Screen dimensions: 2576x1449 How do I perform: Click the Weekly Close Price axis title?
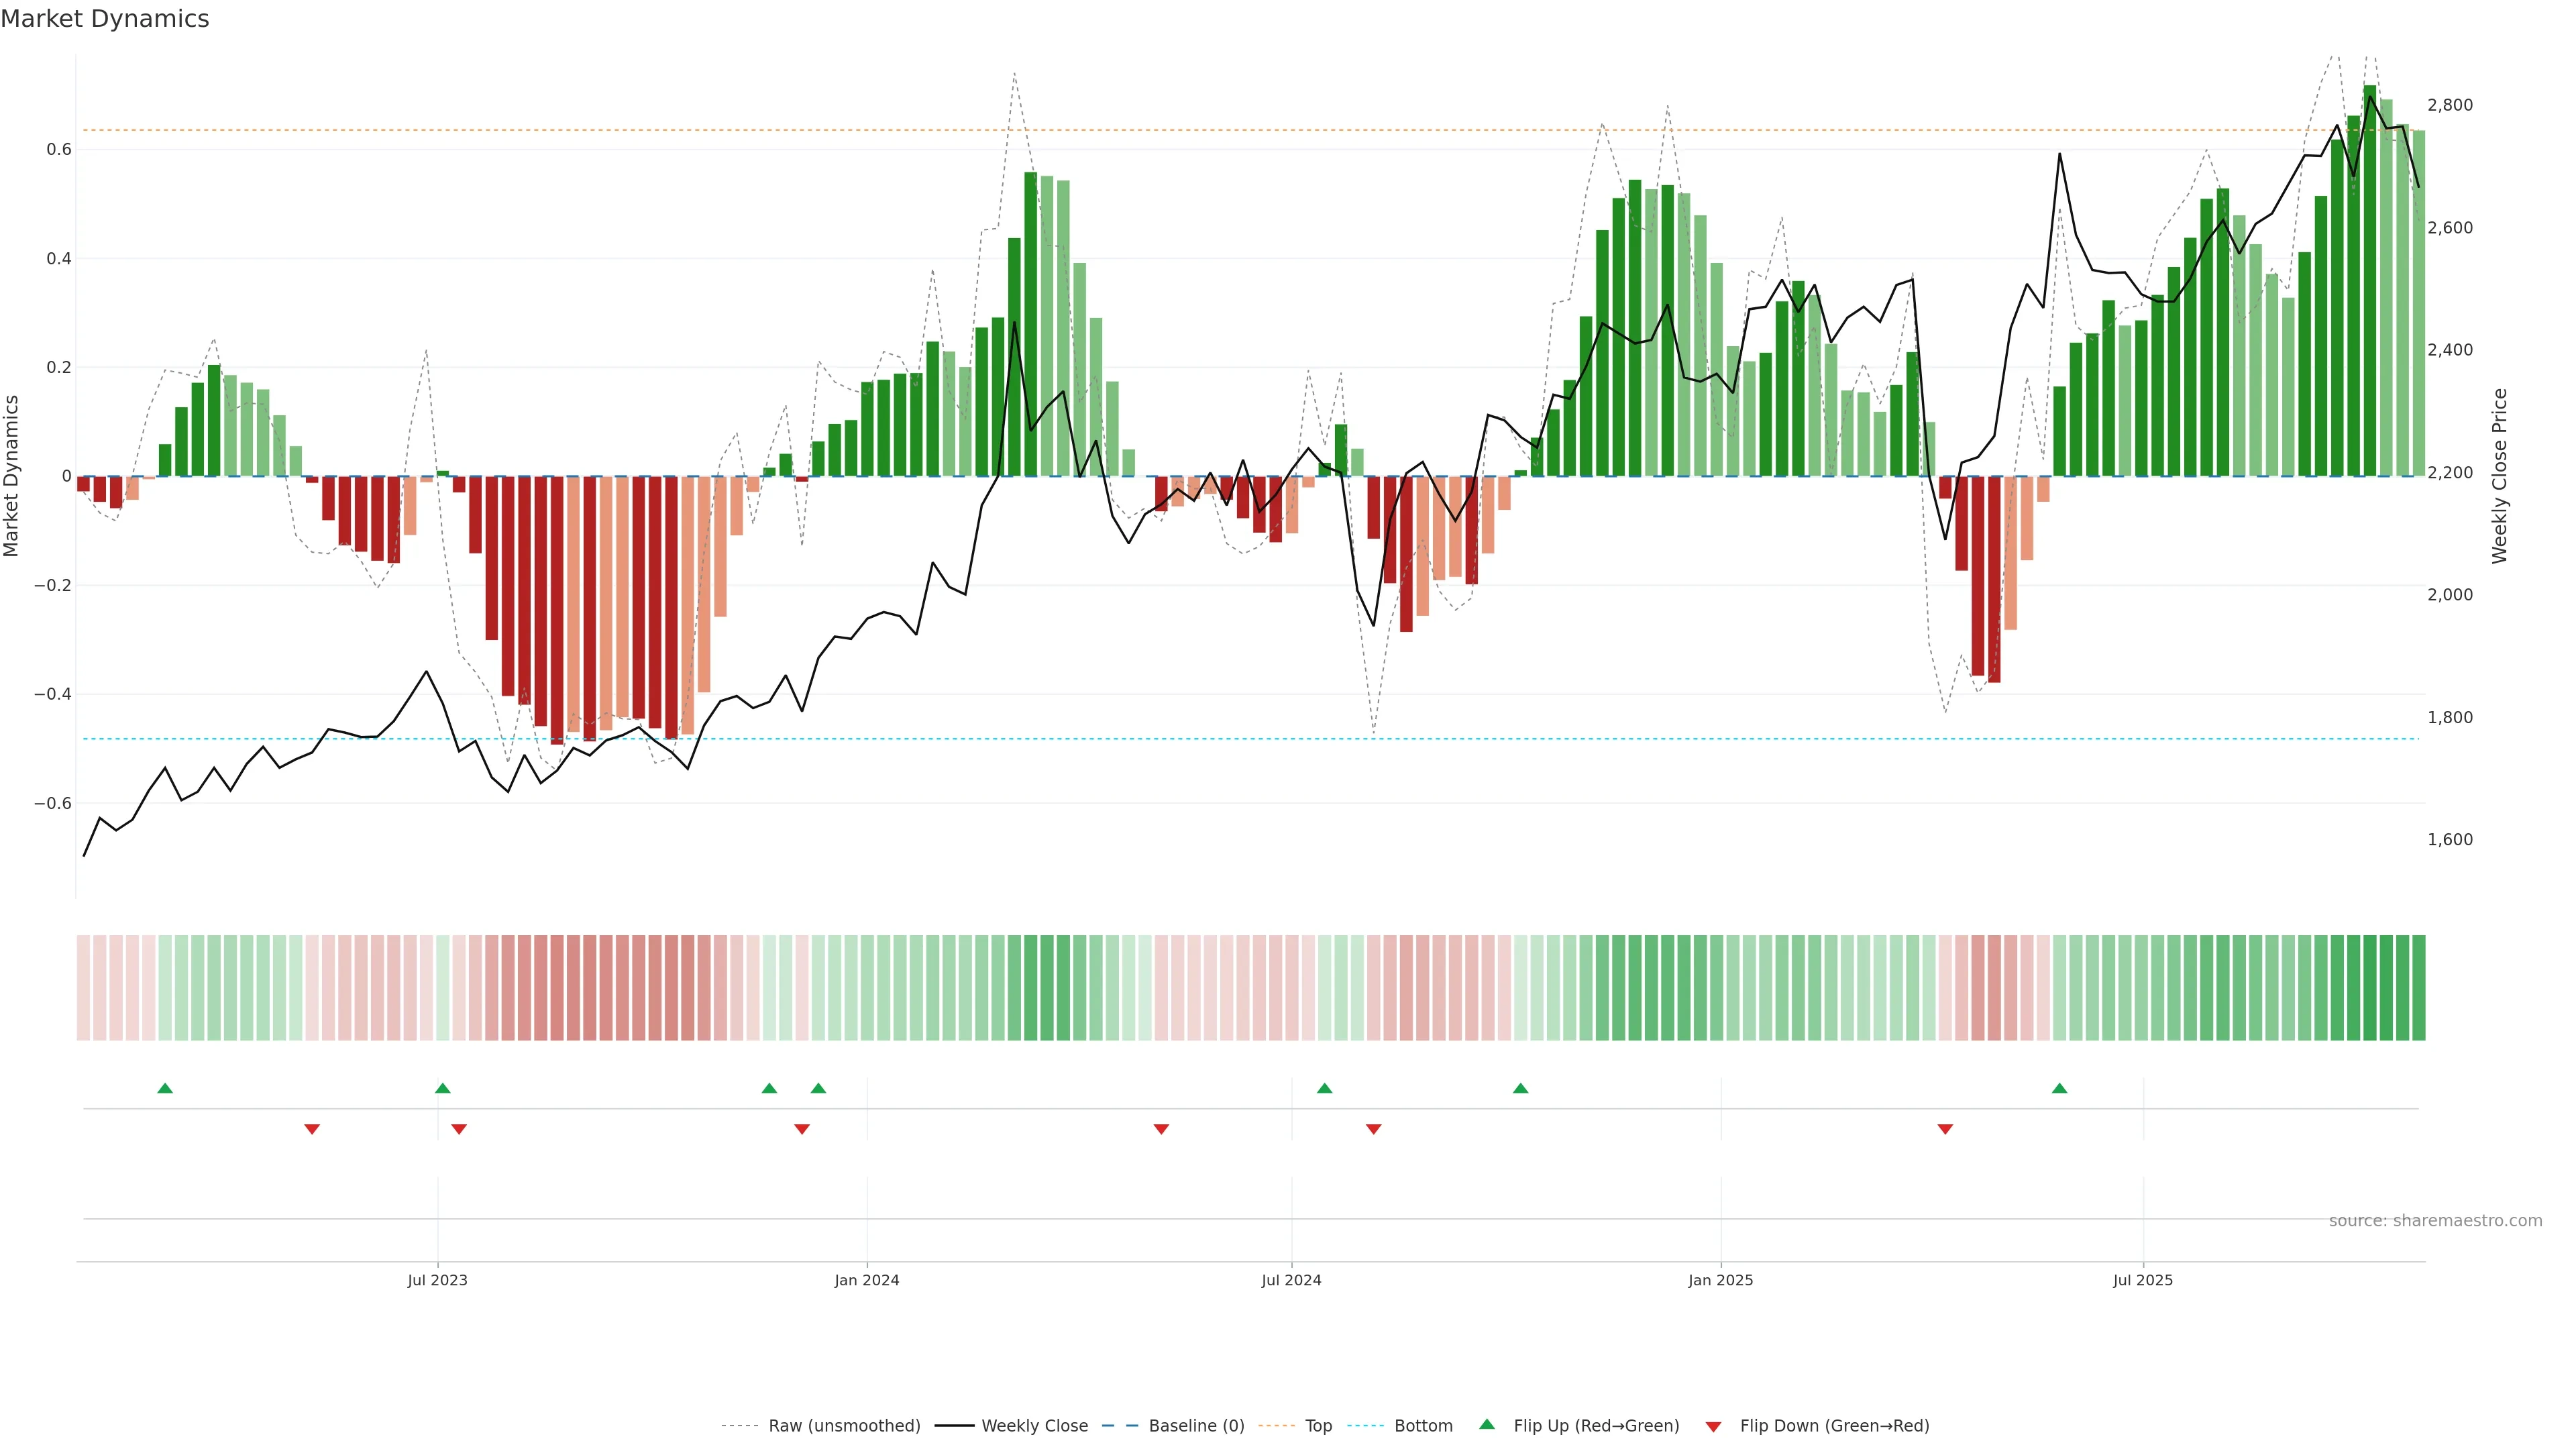pos(2499,476)
